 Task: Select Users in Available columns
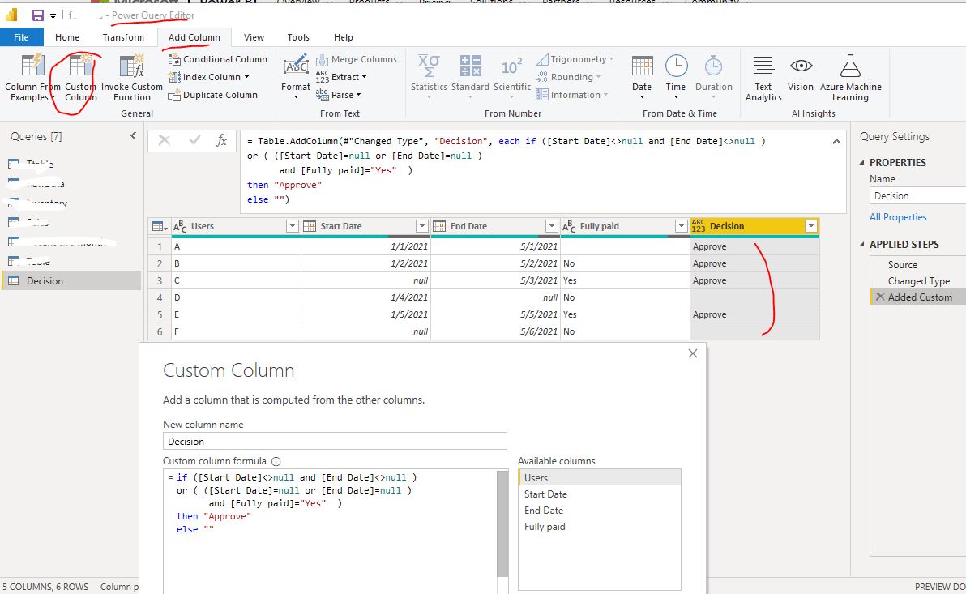click(x=600, y=478)
